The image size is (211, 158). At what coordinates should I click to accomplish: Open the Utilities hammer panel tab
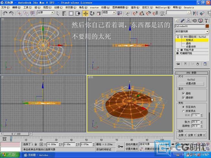(x=206, y=21)
